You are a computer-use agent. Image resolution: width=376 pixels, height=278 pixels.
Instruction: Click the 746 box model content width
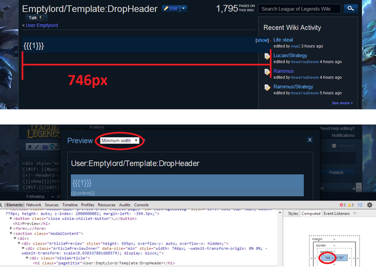pos(327,258)
